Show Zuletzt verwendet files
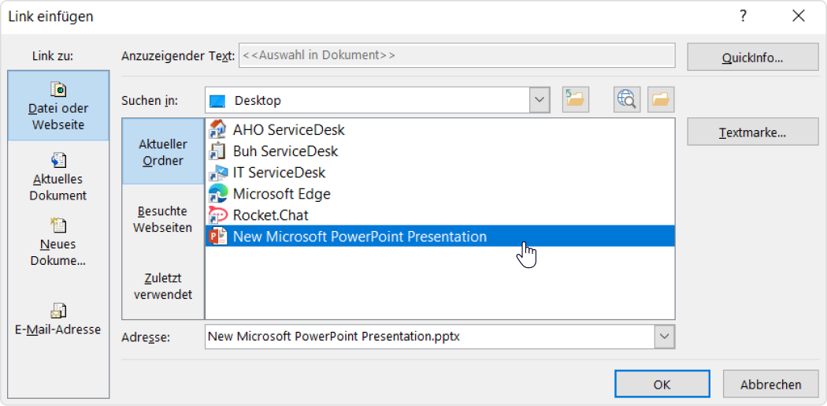The image size is (827, 406). [163, 285]
